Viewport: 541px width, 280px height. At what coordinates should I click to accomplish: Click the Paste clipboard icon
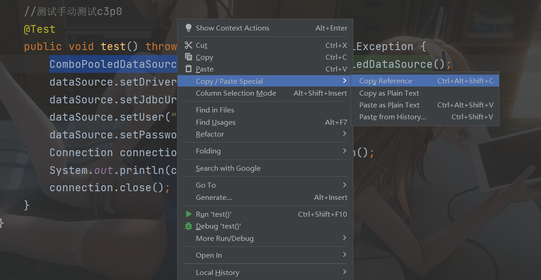(x=189, y=69)
